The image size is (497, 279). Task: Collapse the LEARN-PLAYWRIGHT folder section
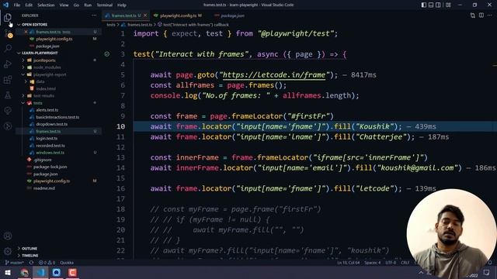pyautogui.click(x=19, y=53)
